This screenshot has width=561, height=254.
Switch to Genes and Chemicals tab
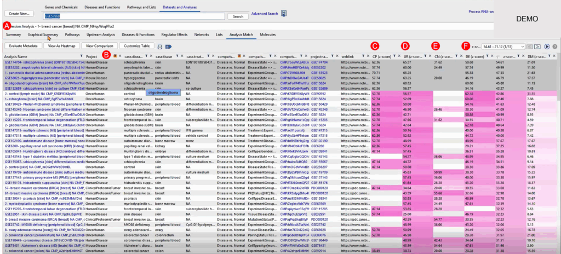60,7
